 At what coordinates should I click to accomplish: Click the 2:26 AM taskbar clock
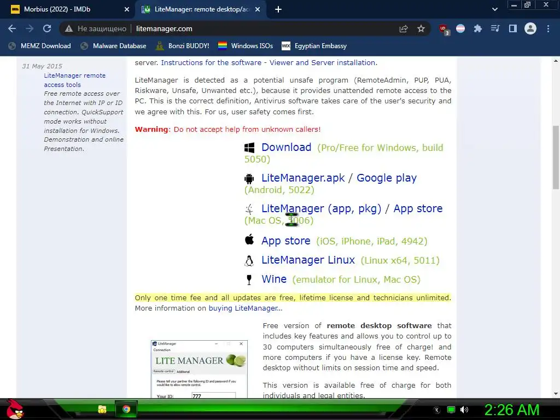coord(511,410)
